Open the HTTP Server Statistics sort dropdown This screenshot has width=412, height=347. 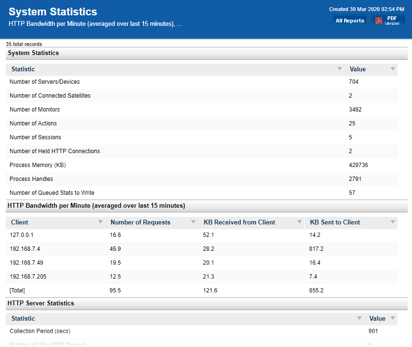[x=359, y=318]
